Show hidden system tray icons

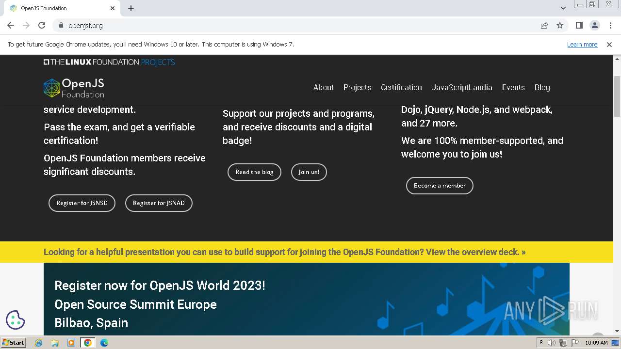541,342
